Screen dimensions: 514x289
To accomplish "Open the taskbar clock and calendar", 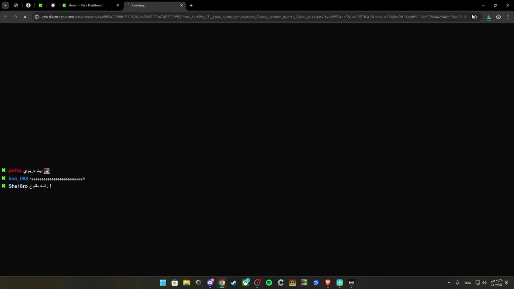I will click(497, 283).
